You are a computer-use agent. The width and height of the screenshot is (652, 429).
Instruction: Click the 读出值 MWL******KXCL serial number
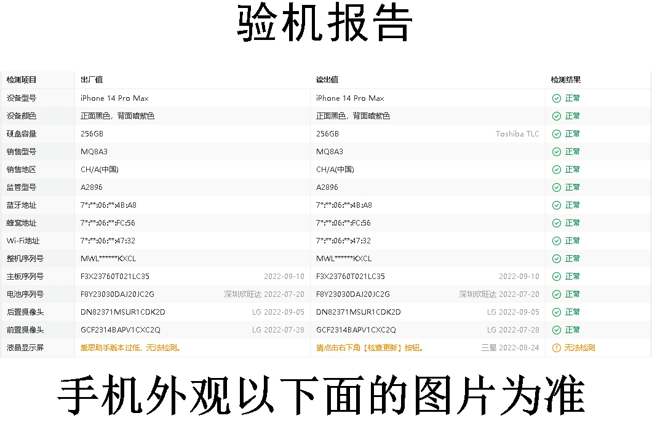pyautogui.click(x=344, y=259)
